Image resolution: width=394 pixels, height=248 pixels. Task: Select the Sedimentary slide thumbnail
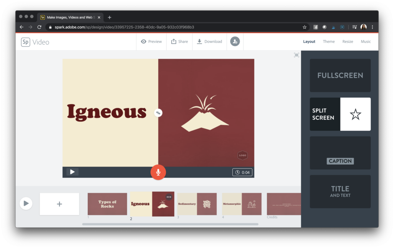click(x=197, y=204)
